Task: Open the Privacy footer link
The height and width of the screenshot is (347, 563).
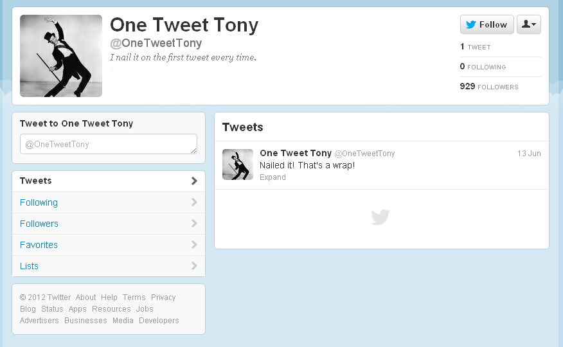Action: pos(163,298)
